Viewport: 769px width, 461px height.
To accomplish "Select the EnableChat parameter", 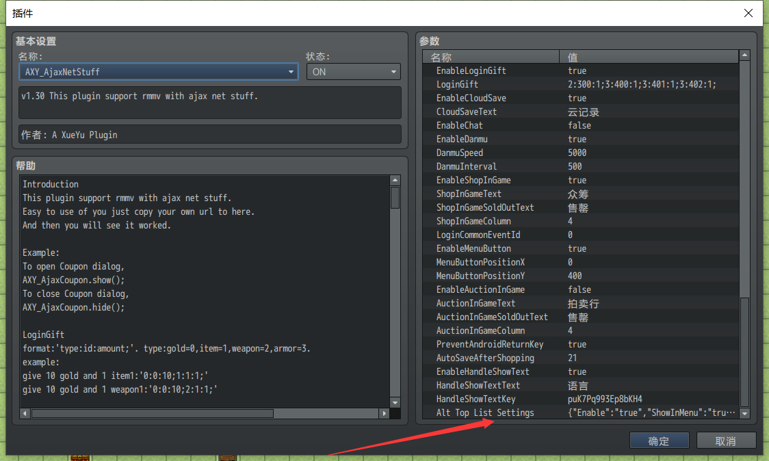I will 581,126.
